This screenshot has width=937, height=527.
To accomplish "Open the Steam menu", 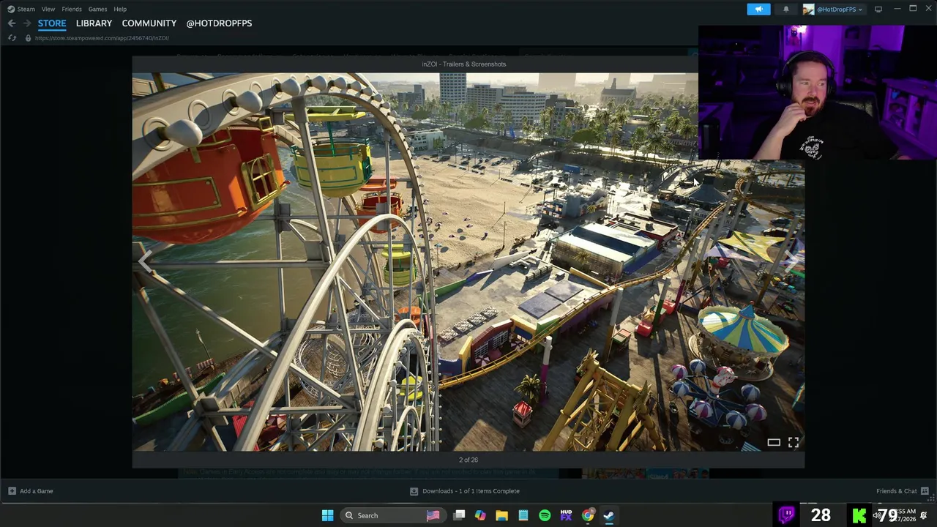I will pos(20,9).
